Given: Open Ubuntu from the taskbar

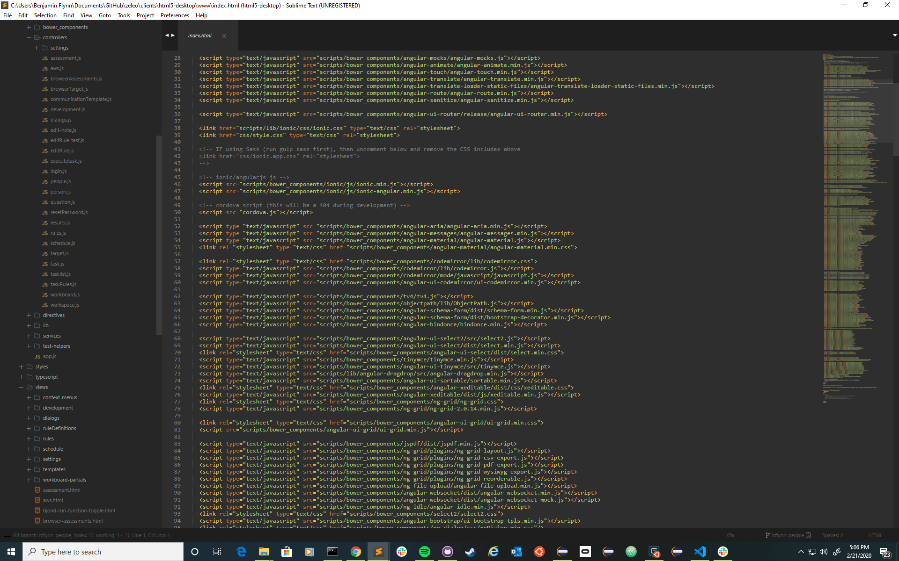Looking at the screenshot, I should [539, 552].
